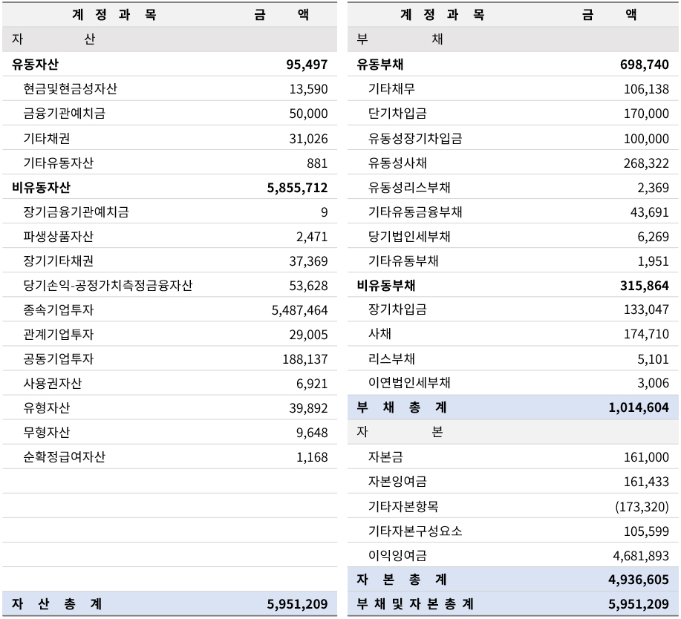681x619 pixels.
Task: Select the 비유동자산 total 5,855,712
Action: click(297, 188)
